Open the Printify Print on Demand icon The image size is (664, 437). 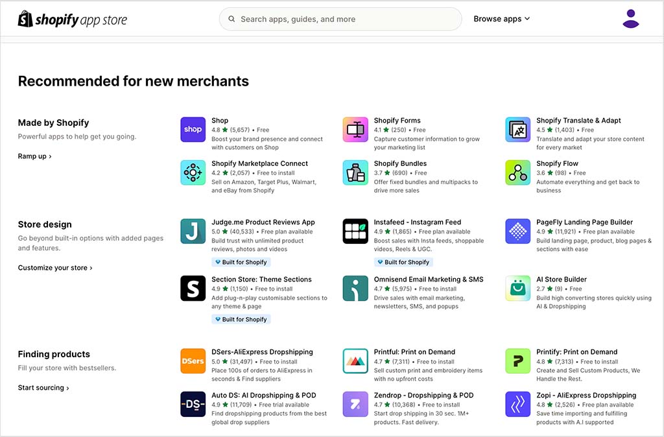[518, 361]
